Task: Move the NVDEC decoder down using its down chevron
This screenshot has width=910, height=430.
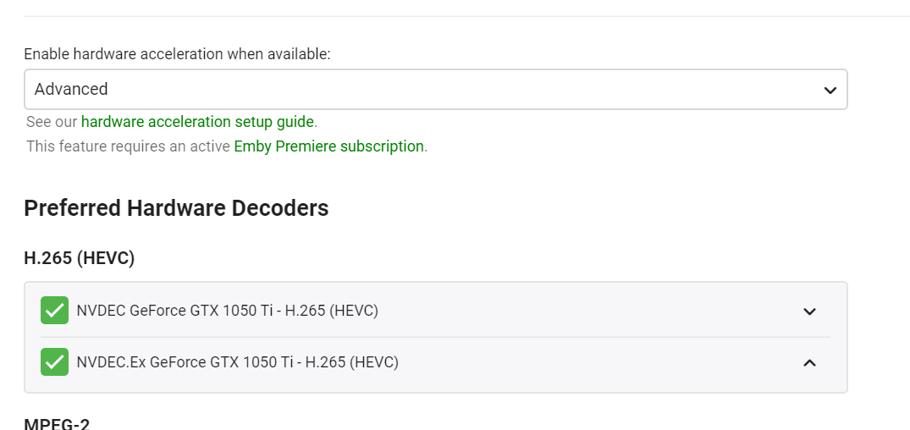Action: [809, 311]
